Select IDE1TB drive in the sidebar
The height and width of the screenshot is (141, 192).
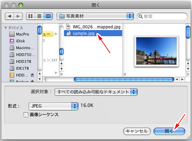click(x=19, y=68)
